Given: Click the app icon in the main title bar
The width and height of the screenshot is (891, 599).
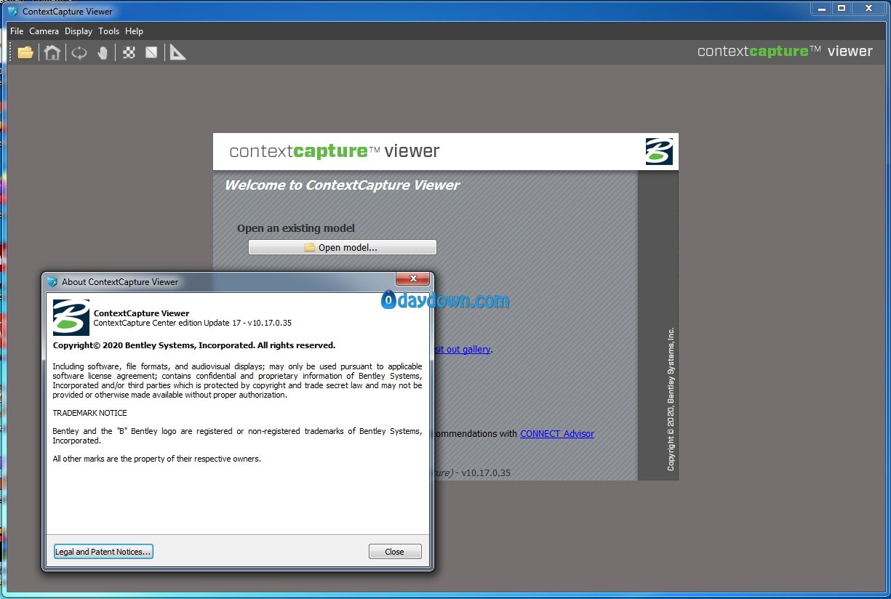Looking at the screenshot, I should coord(12,11).
